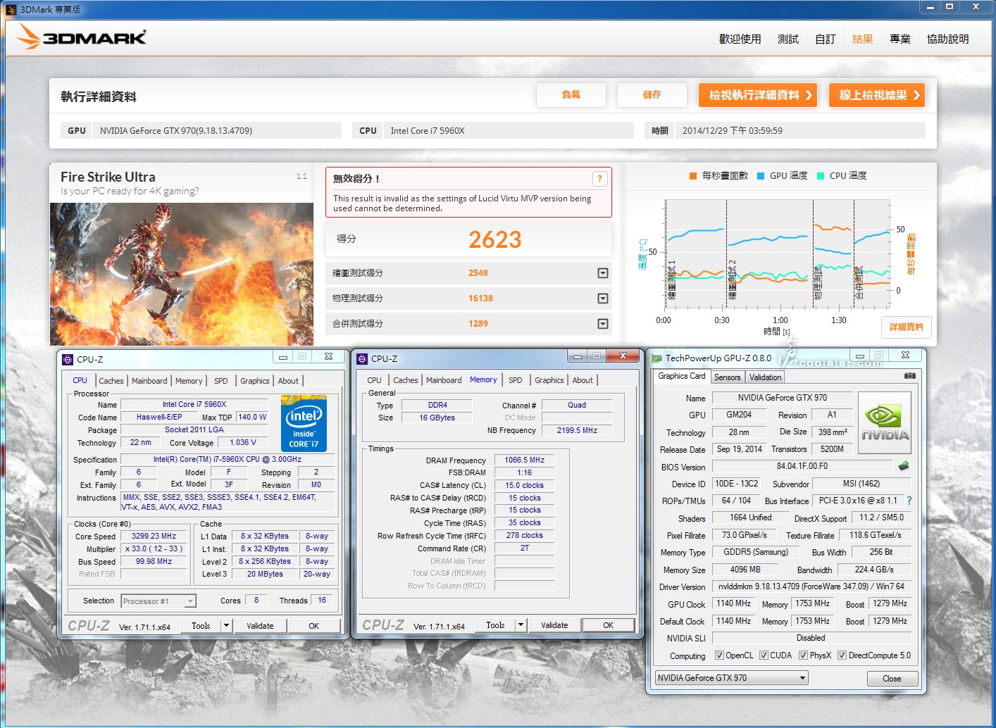996x728 pixels.
Task: Open Bus Interface question mark help in GPU-Z
Action: pyautogui.click(x=909, y=501)
